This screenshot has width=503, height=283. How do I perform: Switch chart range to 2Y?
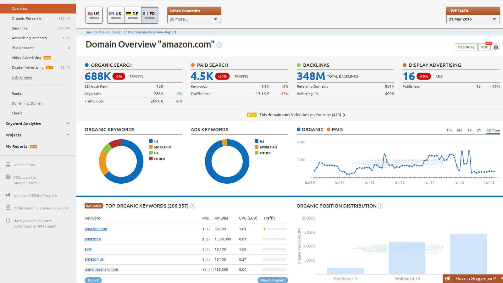(x=479, y=130)
